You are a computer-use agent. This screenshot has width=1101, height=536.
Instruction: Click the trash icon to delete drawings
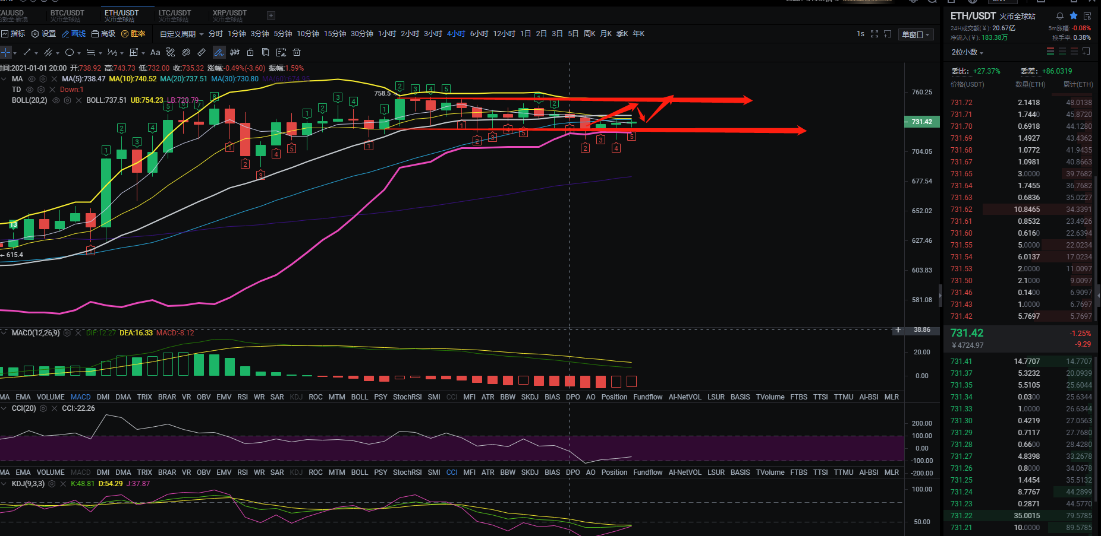pyautogui.click(x=297, y=52)
